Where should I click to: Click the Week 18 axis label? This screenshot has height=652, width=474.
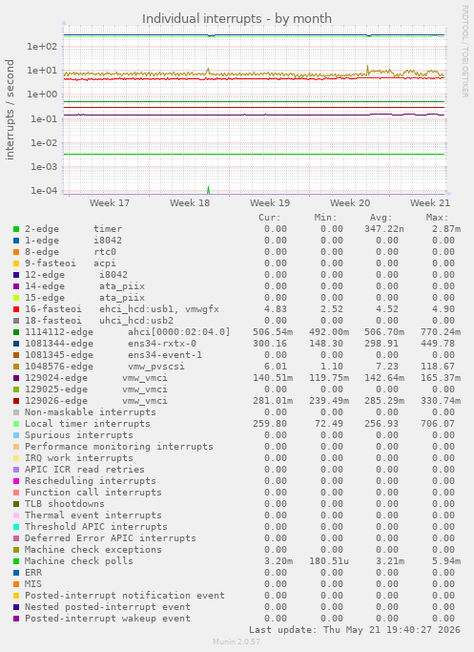190,203
